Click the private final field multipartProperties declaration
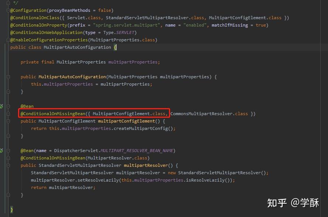Image resolution: width=328 pixels, height=217 pixels. [x=90, y=62]
